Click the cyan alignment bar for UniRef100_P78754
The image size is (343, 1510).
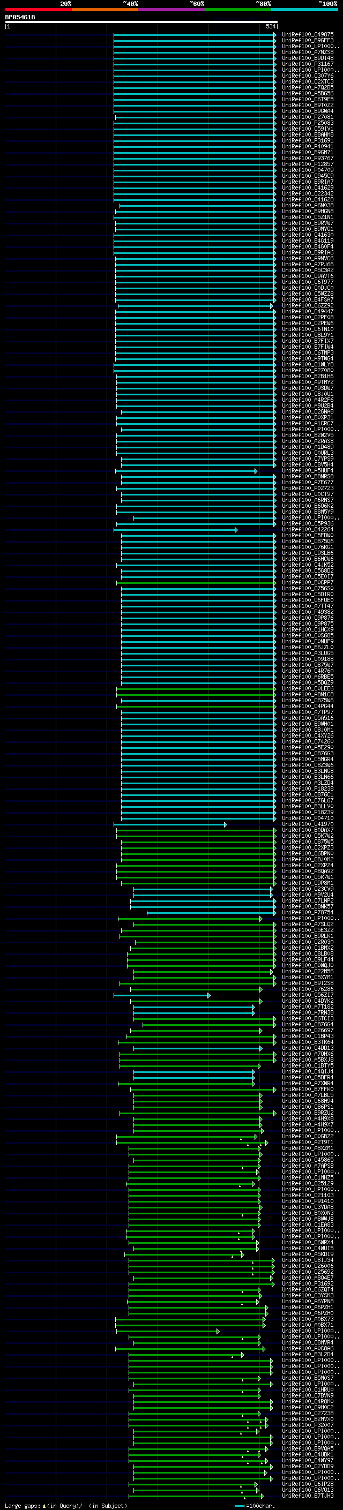pos(211,913)
